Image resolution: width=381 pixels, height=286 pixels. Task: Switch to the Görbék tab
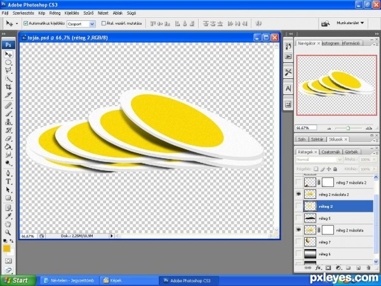pyautogui.click(x=351, y=152)
